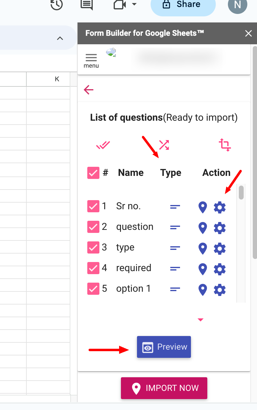The image size is (257, 410).
Task: Open settings gear for Sr no.
Action: tap(220, 207)
